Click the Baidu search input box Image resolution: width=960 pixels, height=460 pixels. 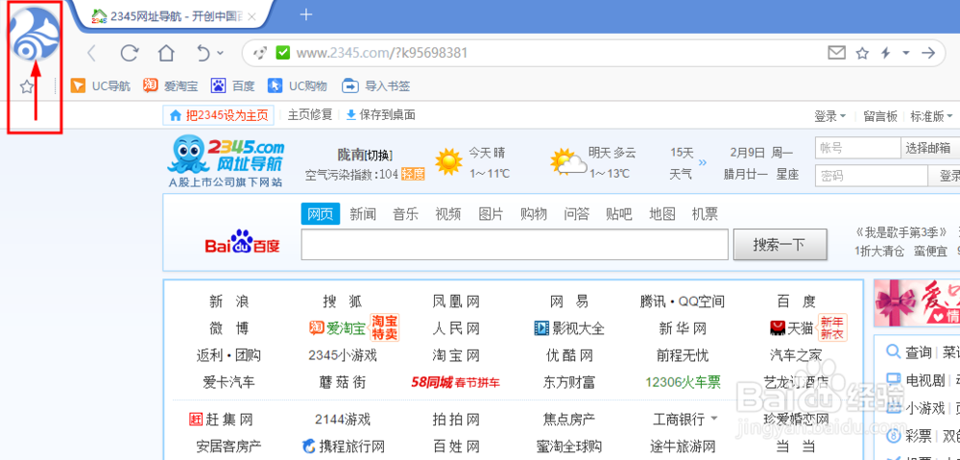(515, 244)
